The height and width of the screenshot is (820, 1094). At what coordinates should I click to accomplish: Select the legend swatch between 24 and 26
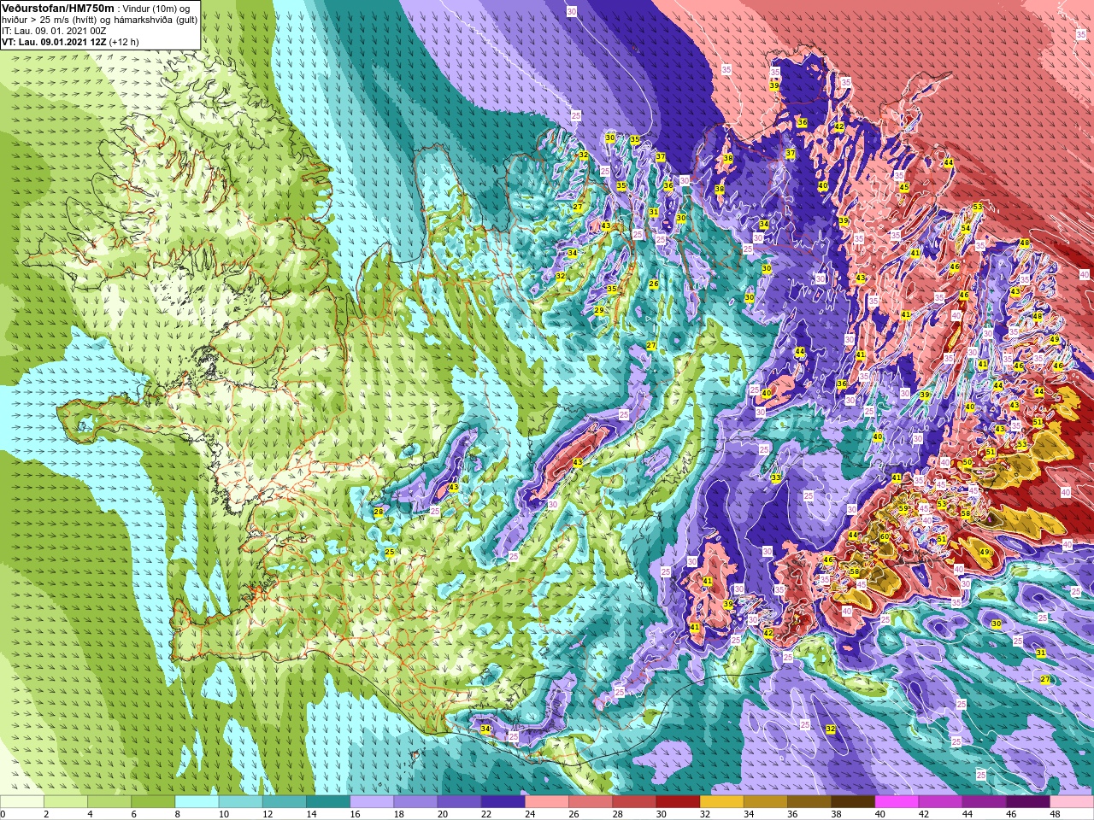547,802
